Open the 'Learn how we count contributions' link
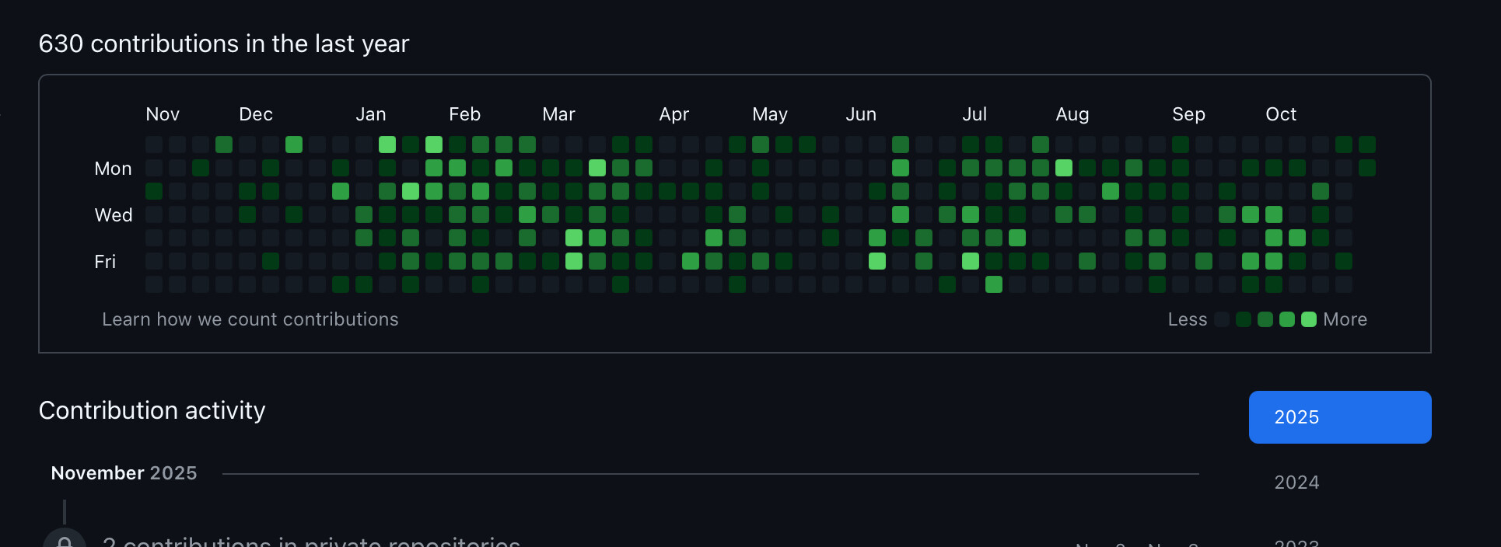The width and height of the screenshot is (1501, 547). 250,319
